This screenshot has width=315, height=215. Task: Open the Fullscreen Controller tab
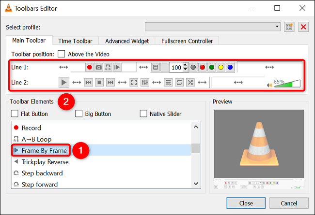(x=187, y=41)
